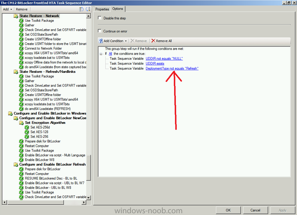This screenshot has width=297, height=215.
Task: Switch to the Properties tab
Action: [102, 9]
